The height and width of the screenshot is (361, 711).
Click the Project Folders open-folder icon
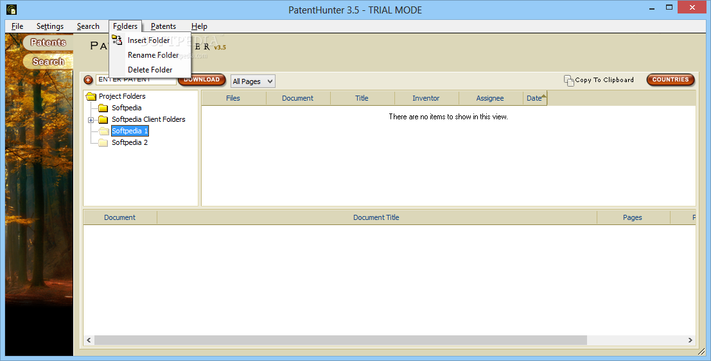pyautogui.click(x=91, y=96)
